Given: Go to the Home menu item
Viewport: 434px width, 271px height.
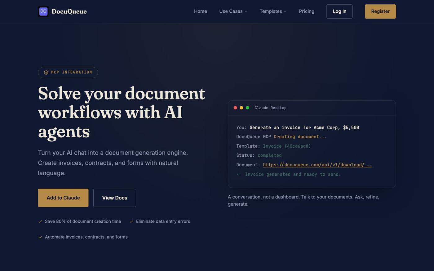Looking at the screenshot, I should coord(201,11).
